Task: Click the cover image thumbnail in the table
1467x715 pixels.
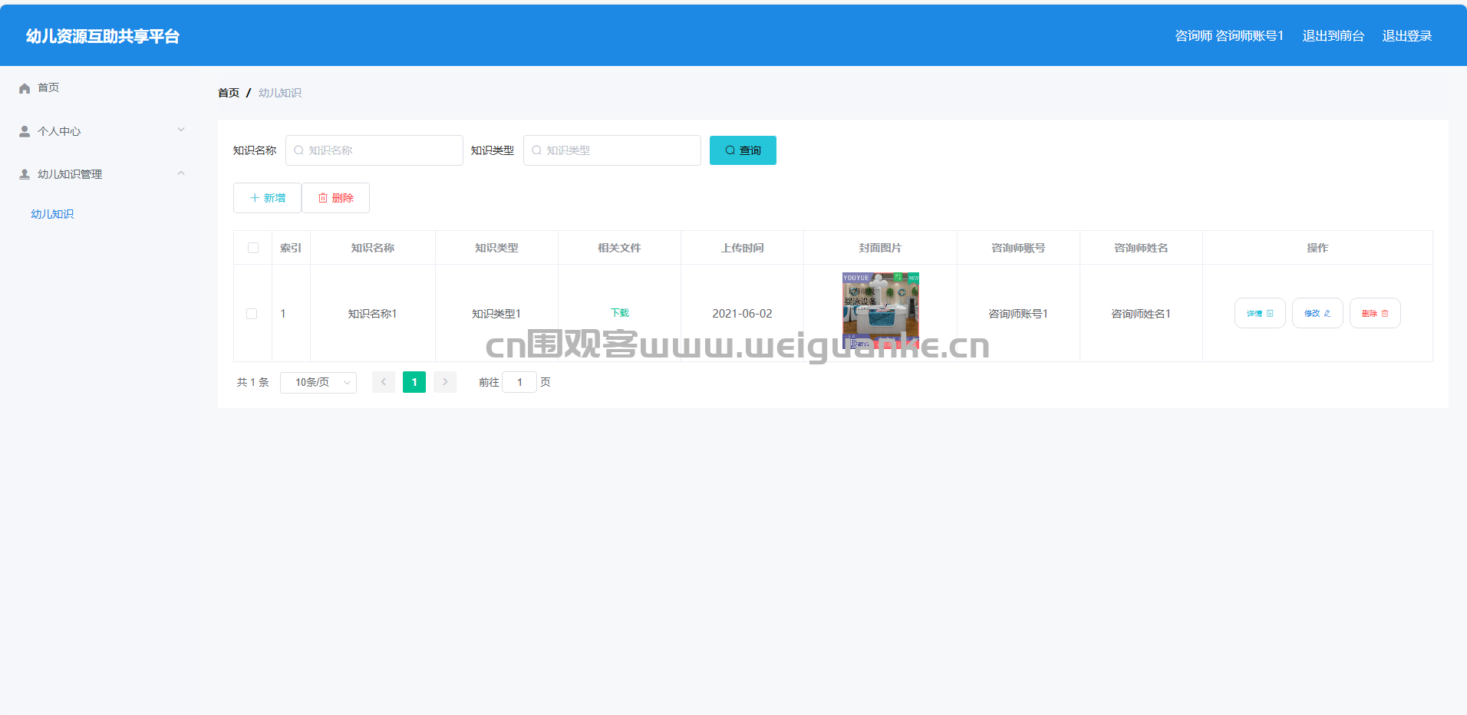Action: click(881, 311)
